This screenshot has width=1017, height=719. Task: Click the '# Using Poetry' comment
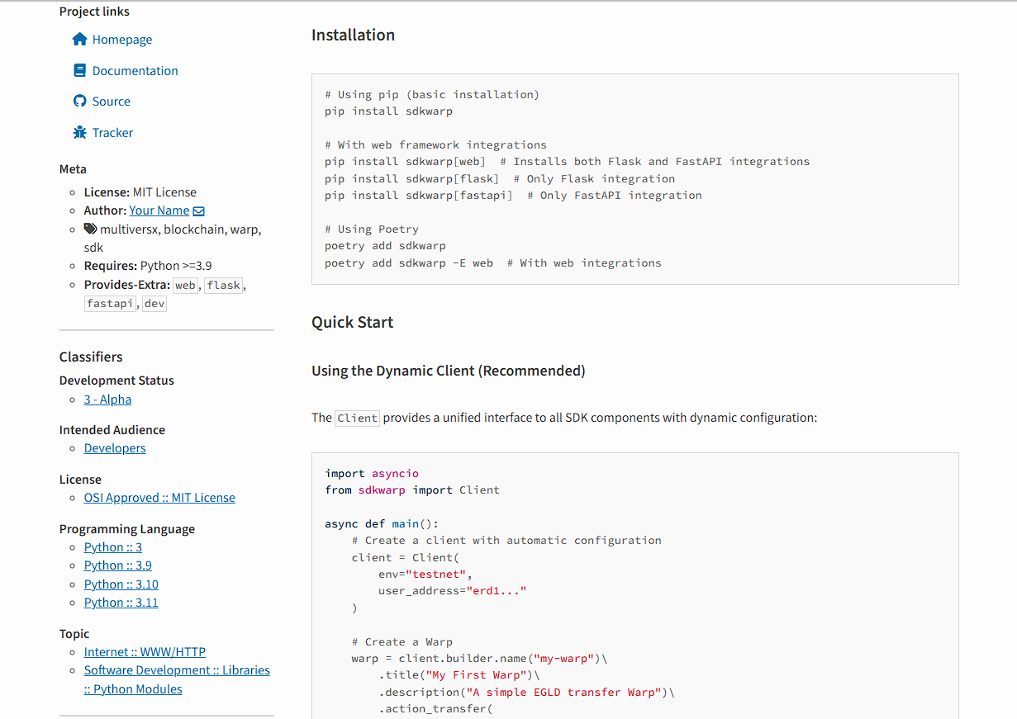click(x=372, y=229)
